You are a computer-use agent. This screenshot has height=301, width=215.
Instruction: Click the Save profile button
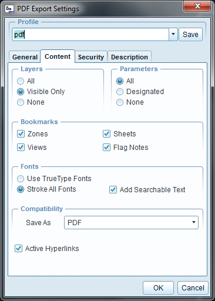[190, 35]
